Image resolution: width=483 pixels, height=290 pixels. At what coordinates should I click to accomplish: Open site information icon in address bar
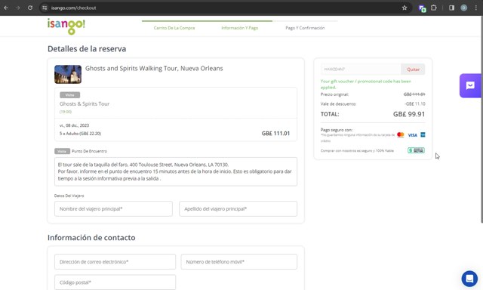click(45, 8)
